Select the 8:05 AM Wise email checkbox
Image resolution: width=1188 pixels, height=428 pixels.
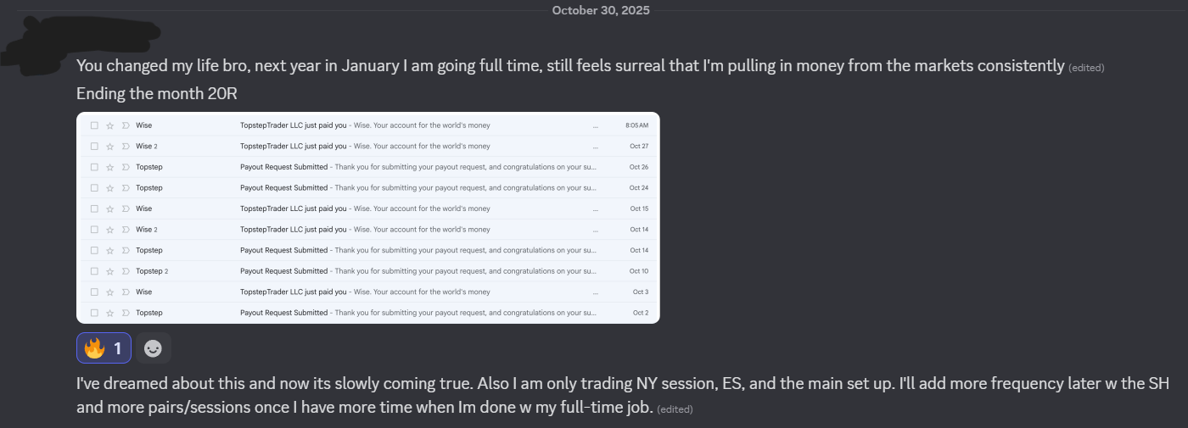click(94, 125)
